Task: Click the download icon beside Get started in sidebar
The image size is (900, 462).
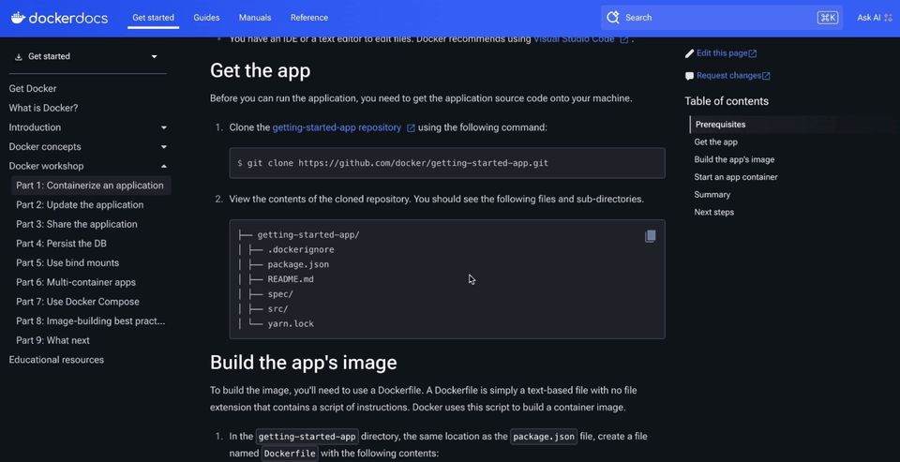Action: click(19, 57)
